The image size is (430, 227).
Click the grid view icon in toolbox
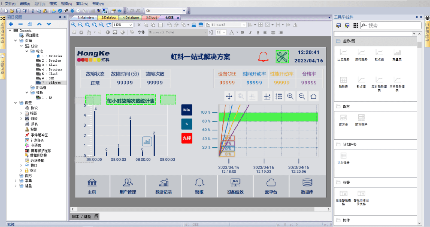point(356,26)
